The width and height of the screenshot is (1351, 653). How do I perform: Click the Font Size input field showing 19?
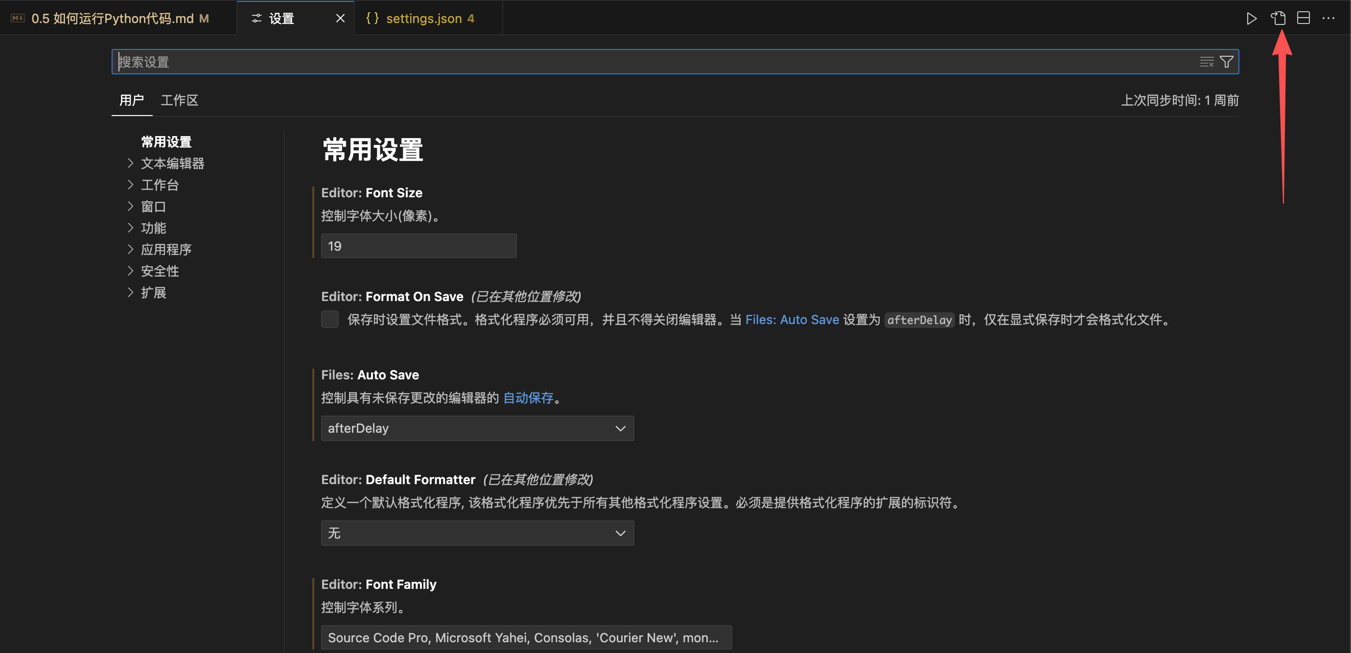pyautogui.click(x=419, y=246)
